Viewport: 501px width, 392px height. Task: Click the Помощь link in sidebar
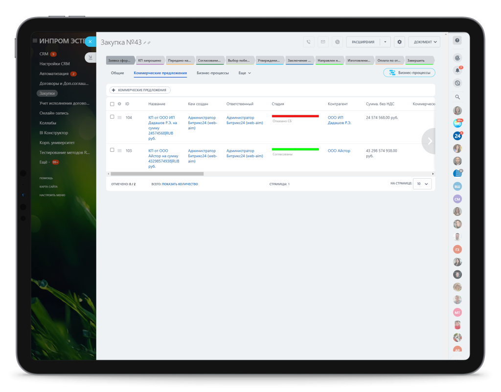46,178
